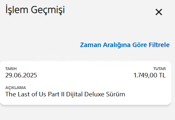Click the TARIH label
This screenshot has width=175, height=120.
(x=11, y=69)
